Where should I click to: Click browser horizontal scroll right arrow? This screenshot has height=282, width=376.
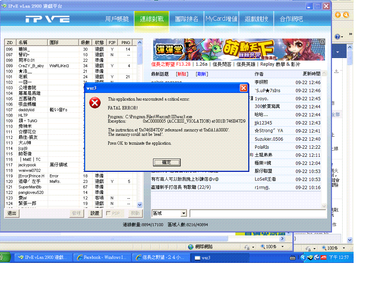pyautogui.click(x=282, y=239)
